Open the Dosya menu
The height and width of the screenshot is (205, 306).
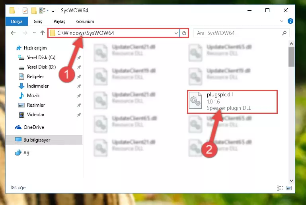click(x=17, y=21)
